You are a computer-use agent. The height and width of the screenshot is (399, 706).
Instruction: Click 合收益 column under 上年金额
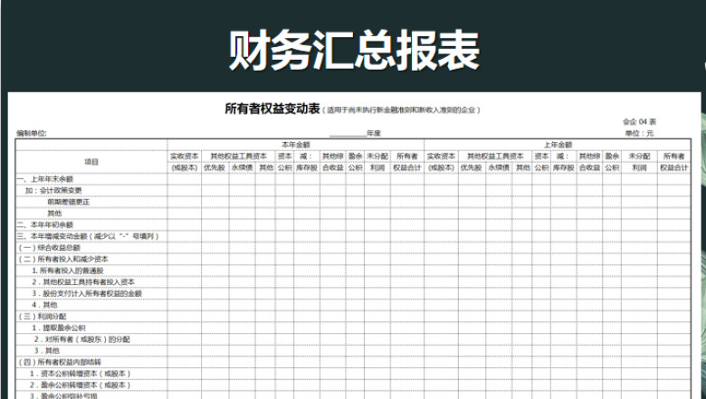click(x=589, y=167)
